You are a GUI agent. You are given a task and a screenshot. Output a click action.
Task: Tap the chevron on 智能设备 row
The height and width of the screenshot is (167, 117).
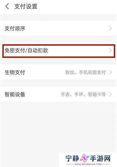click(x=111, y=94)
